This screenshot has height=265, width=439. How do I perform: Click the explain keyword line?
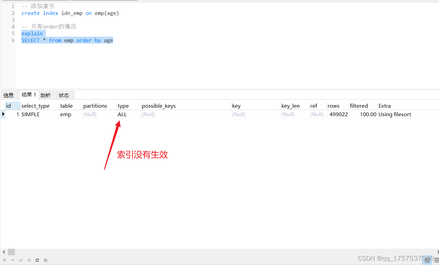point(32,34)
